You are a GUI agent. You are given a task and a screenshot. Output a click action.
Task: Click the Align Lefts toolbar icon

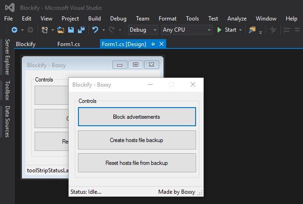(x=287, y=30)
